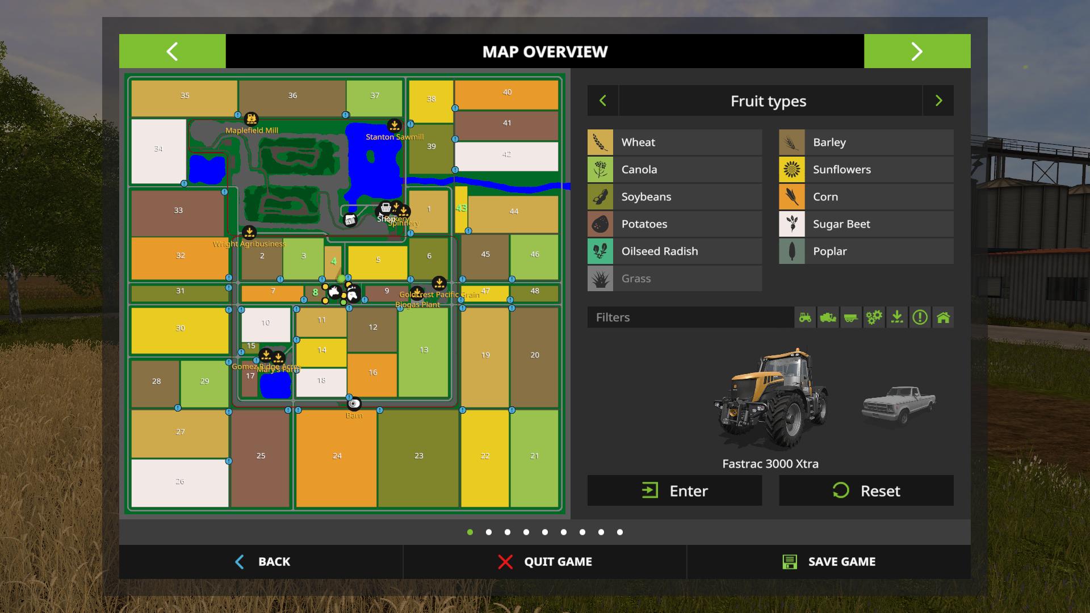This screenshot has height=613, width=1090.
Task: Go to next menu page arrow
Action: click(917, 51)
